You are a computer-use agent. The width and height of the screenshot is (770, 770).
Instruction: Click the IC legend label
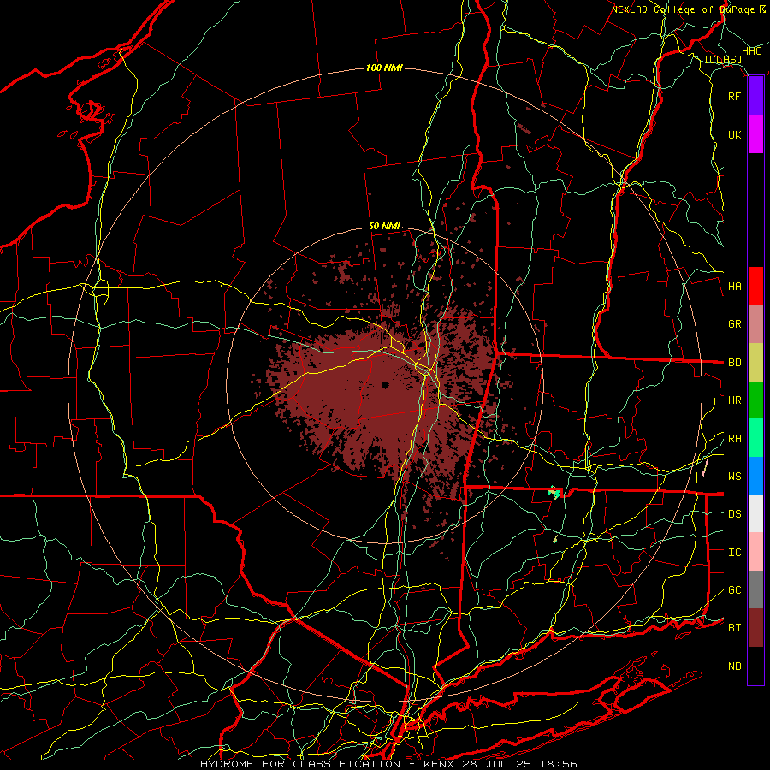pyautogui.click(x=734, y=553)
